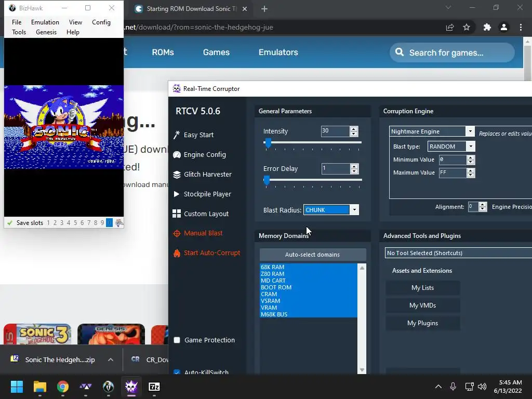532x399 pixels.
Task: Open BizHawk View menu
Action: (76, 22)
